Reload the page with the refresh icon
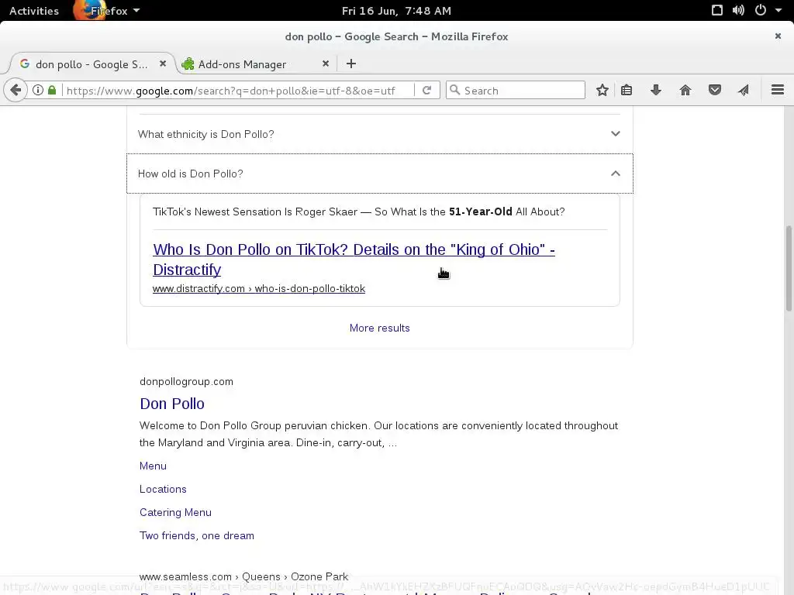Viewport: 794px width, 595px height. (x=427, y=90)
